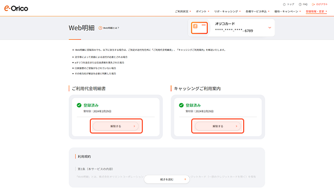
Task: Click the ご利用代金明細書 heading
Action: [89, 89]
